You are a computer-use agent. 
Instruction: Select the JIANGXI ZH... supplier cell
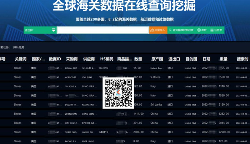[x=89, y=132]
